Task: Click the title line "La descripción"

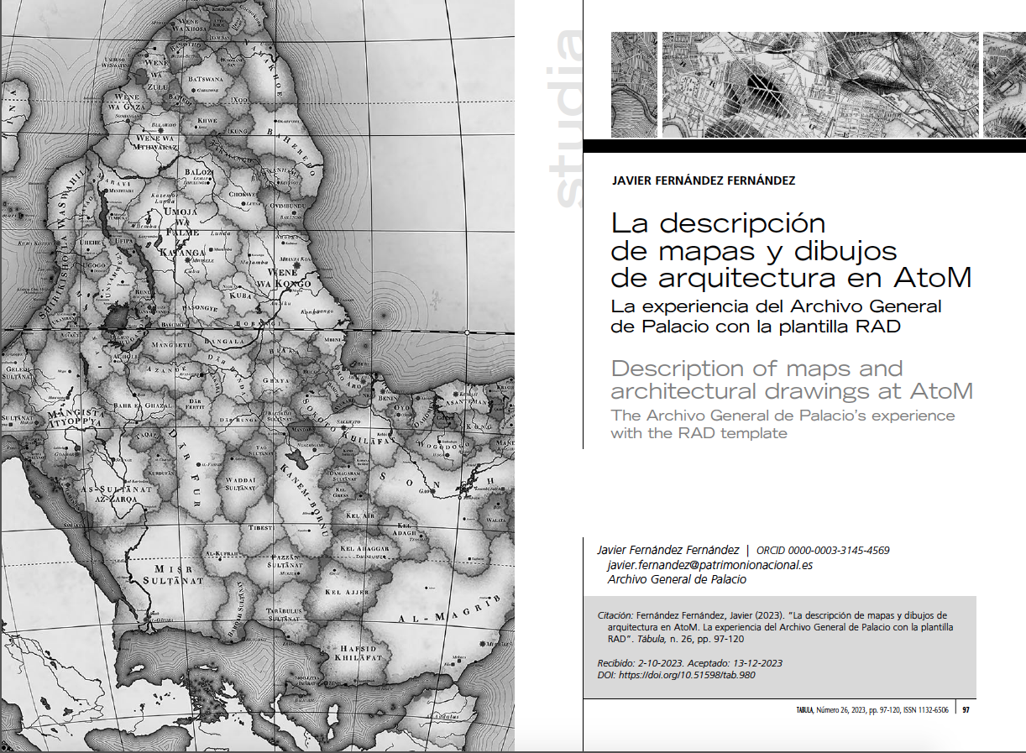Action: (718, 225)
